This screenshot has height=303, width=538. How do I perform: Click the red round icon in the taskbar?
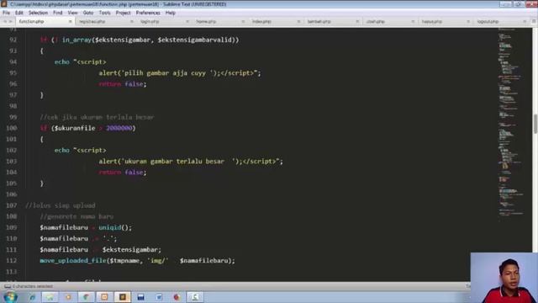click(x=177, y=297)
